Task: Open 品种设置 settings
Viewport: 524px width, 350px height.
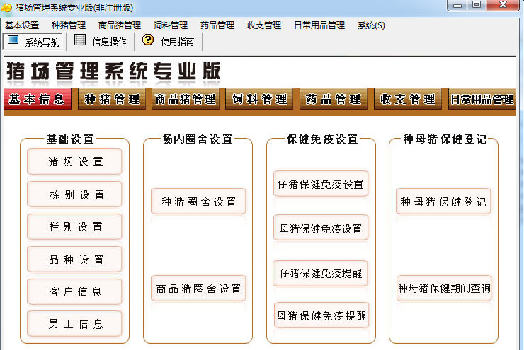Action: [x=75, y=259]
